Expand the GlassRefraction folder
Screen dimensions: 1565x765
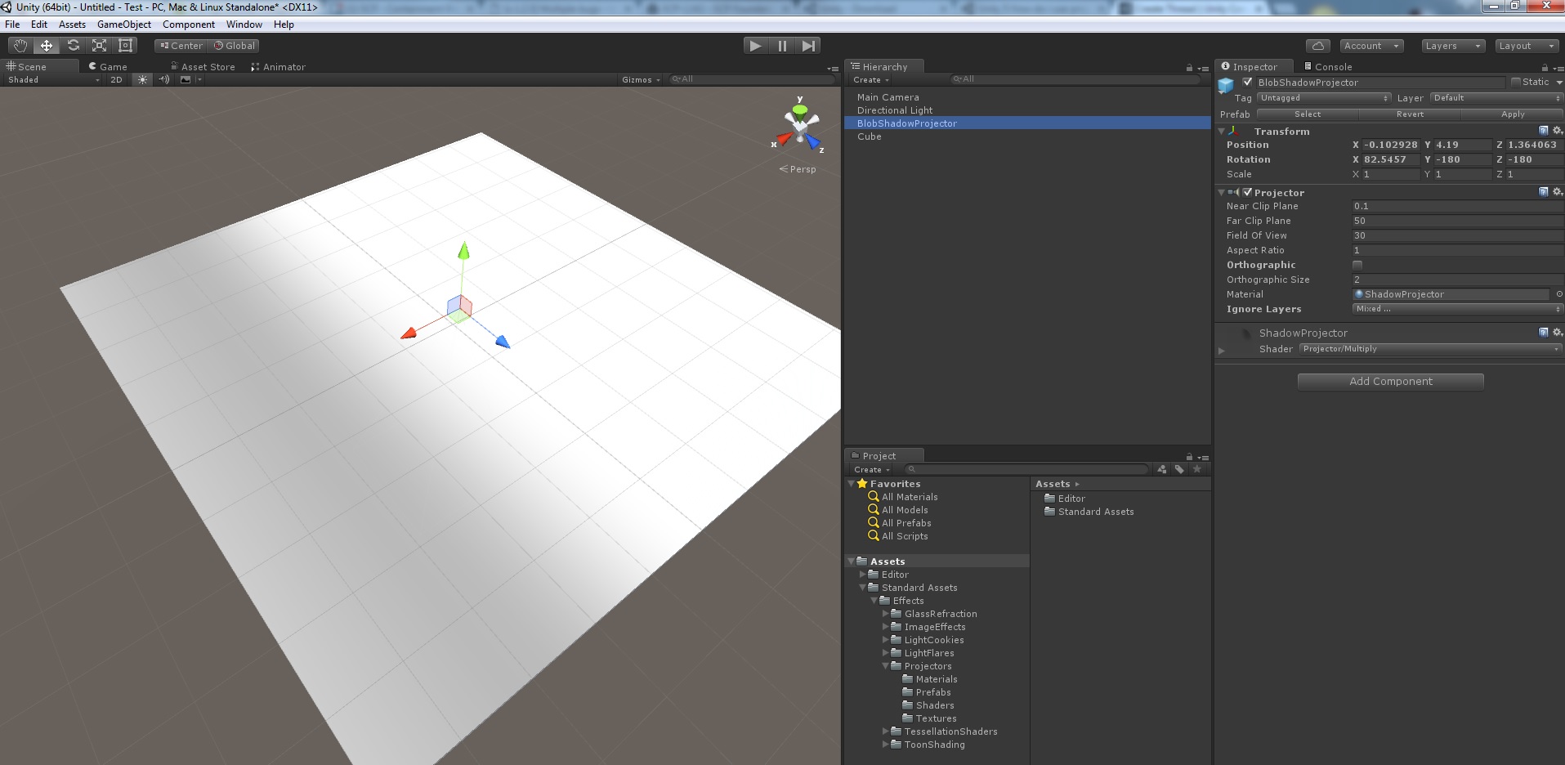tap(885, 614)
